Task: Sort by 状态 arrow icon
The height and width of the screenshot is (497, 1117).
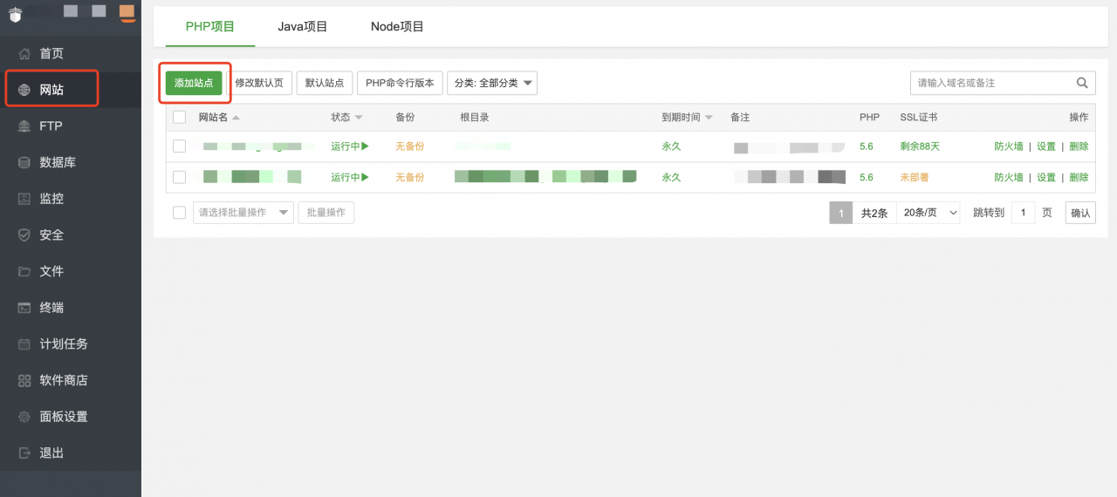Action: [x=359, y=118]
